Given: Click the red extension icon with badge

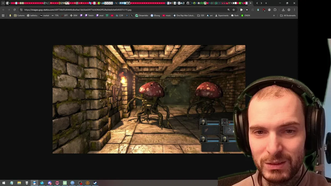Looking at the screenshot, I should tap(264, 10).
